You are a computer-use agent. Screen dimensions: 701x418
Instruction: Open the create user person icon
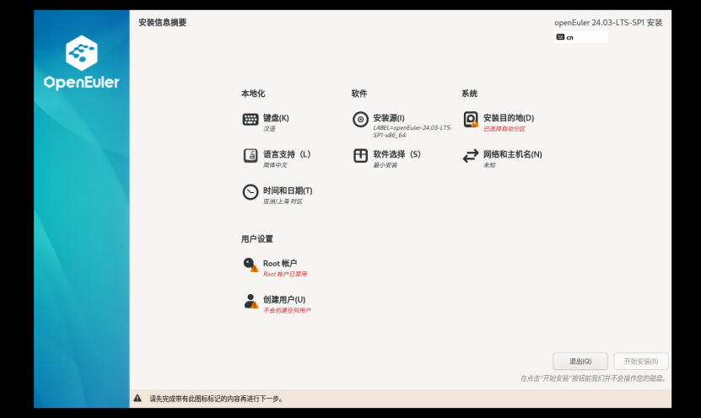point(251,301)
